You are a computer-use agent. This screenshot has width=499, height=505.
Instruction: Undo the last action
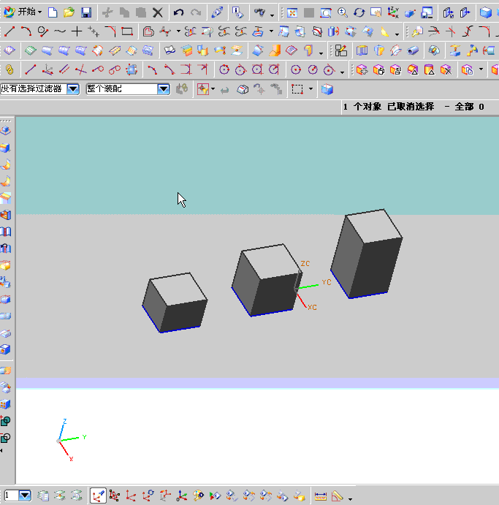pos(178,12)
